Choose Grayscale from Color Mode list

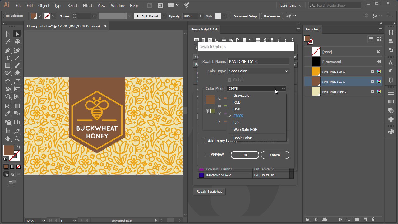241,96
